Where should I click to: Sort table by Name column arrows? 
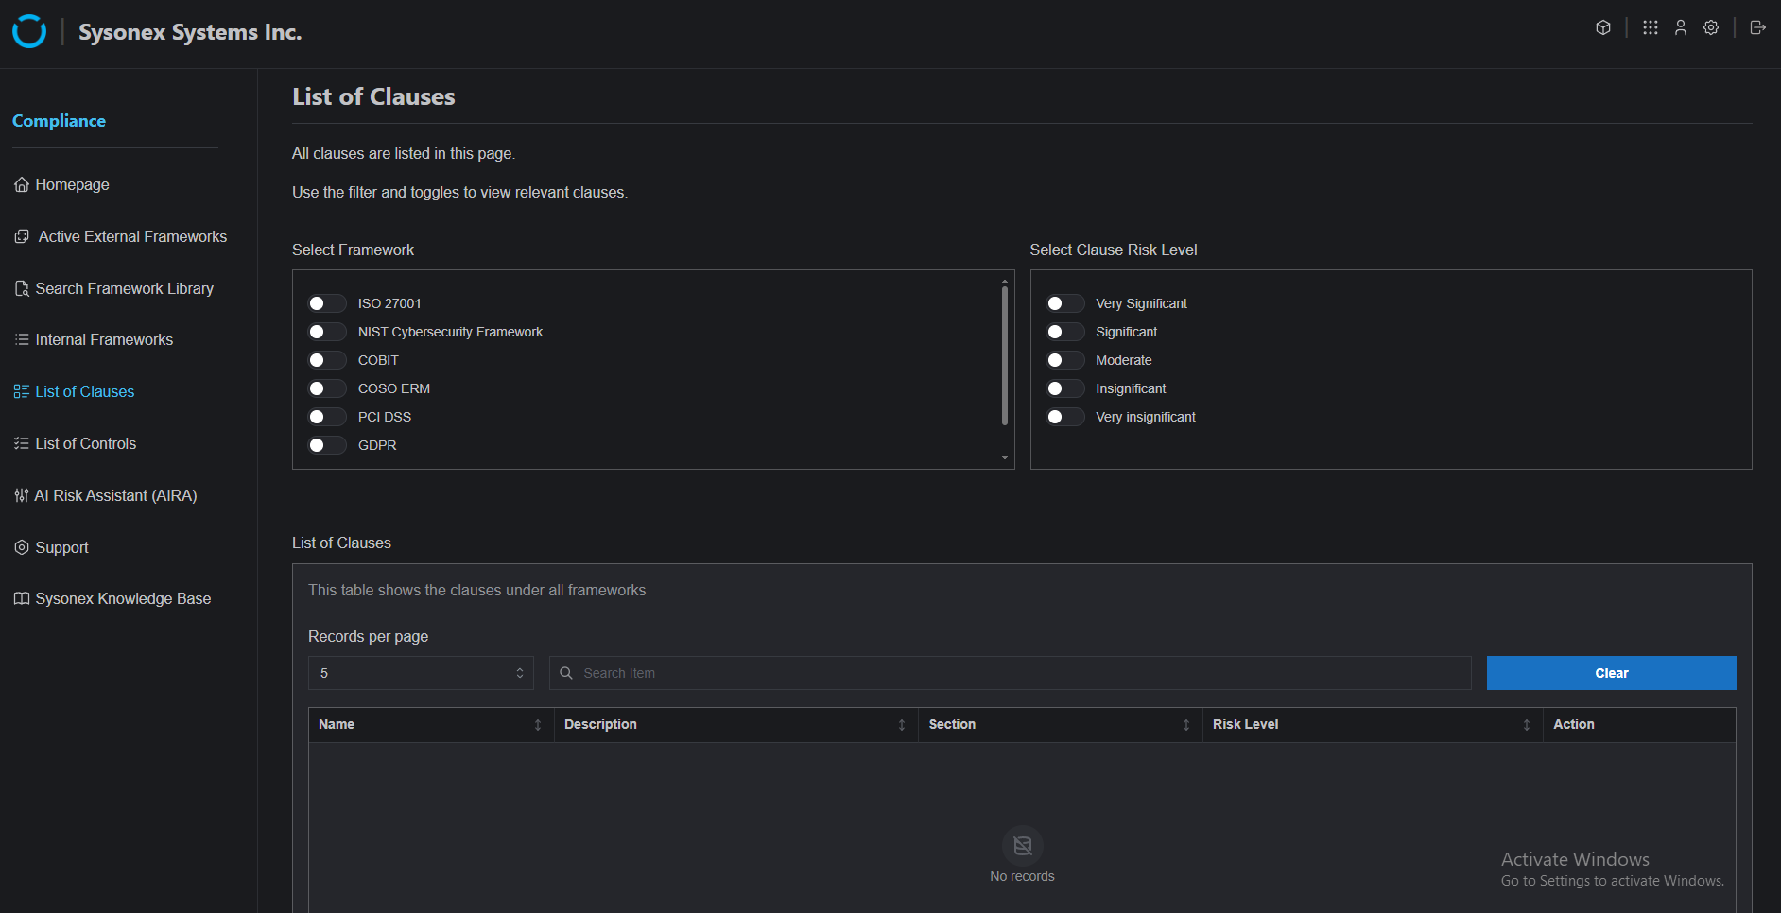tap(538, 725)
